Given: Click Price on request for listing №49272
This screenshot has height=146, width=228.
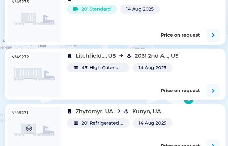Looking at the screenshot, I should click(x=180, y=91).
